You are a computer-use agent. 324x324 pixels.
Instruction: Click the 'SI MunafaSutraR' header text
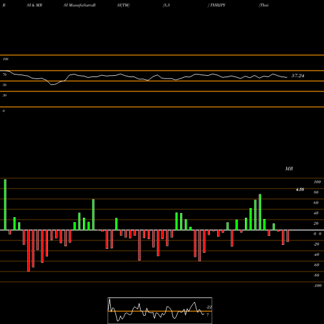point(80,5)
